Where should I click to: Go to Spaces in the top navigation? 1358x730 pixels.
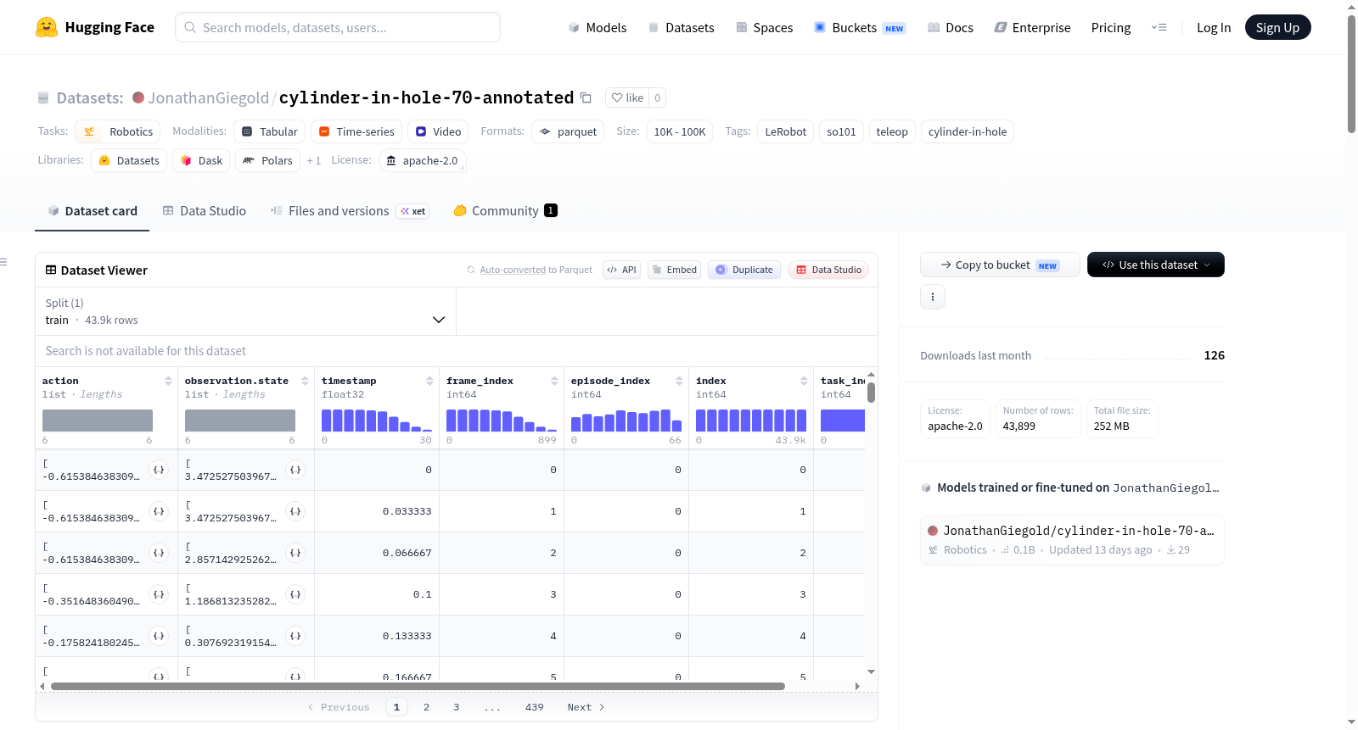tap(765, 27)
